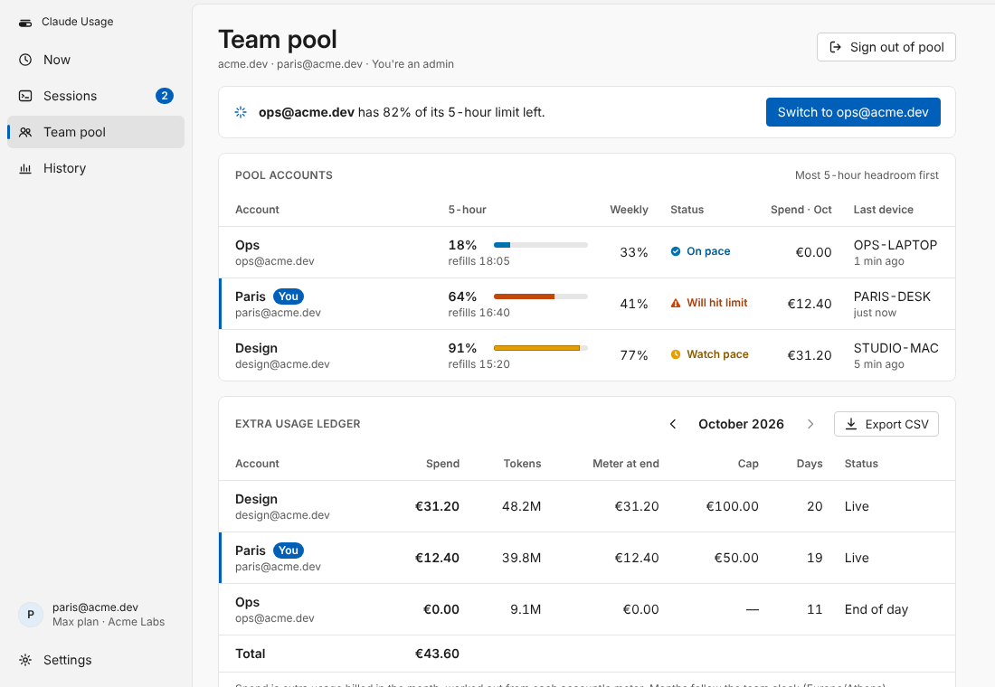
Task: Click the Weekly column header
Action: click(x=629, y=210)
